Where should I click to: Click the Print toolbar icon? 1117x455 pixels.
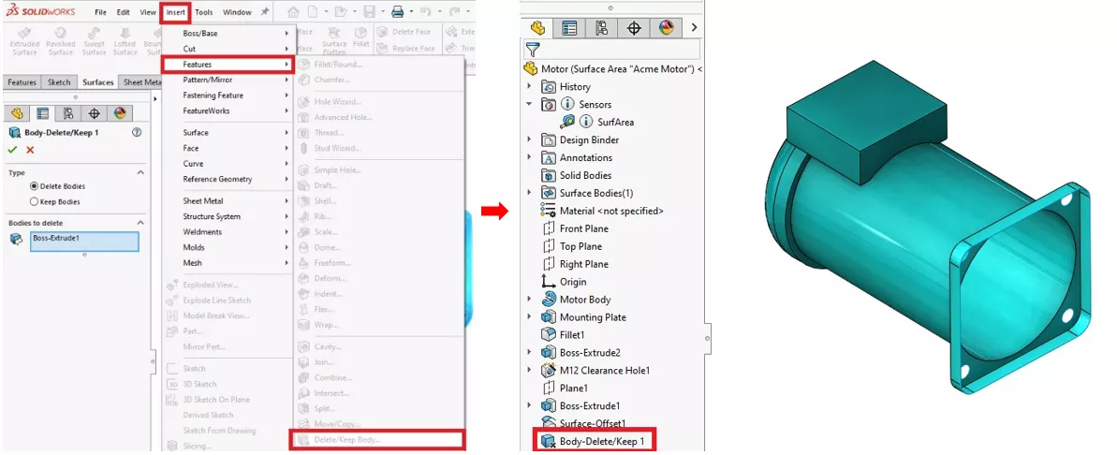[398, 12]
